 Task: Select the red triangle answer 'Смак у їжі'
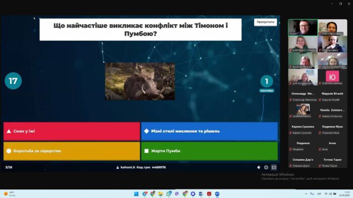[72, 131]
